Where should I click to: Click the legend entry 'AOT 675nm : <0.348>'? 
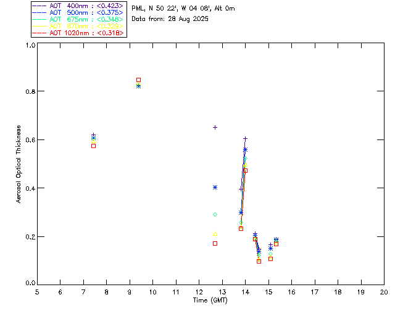click(x=78, y=19)
